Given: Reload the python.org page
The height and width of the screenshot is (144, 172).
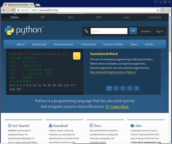Looking at the screenshot, I should point(13,10).
